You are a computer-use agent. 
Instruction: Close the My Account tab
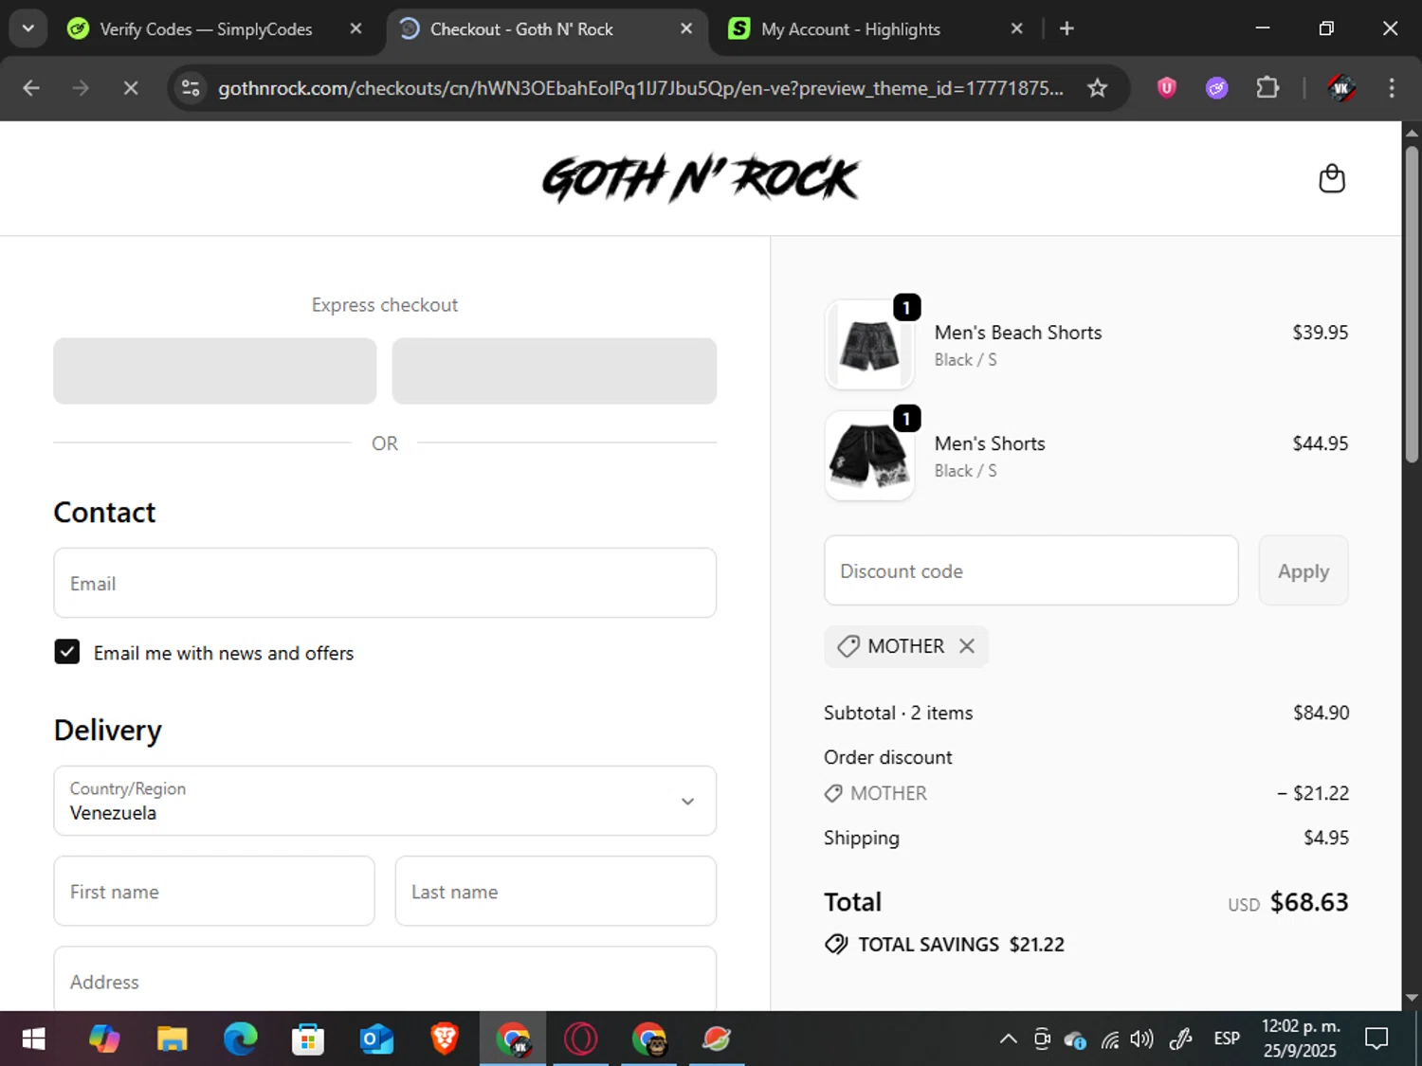pyautogui.click(x=1016, y=28)
